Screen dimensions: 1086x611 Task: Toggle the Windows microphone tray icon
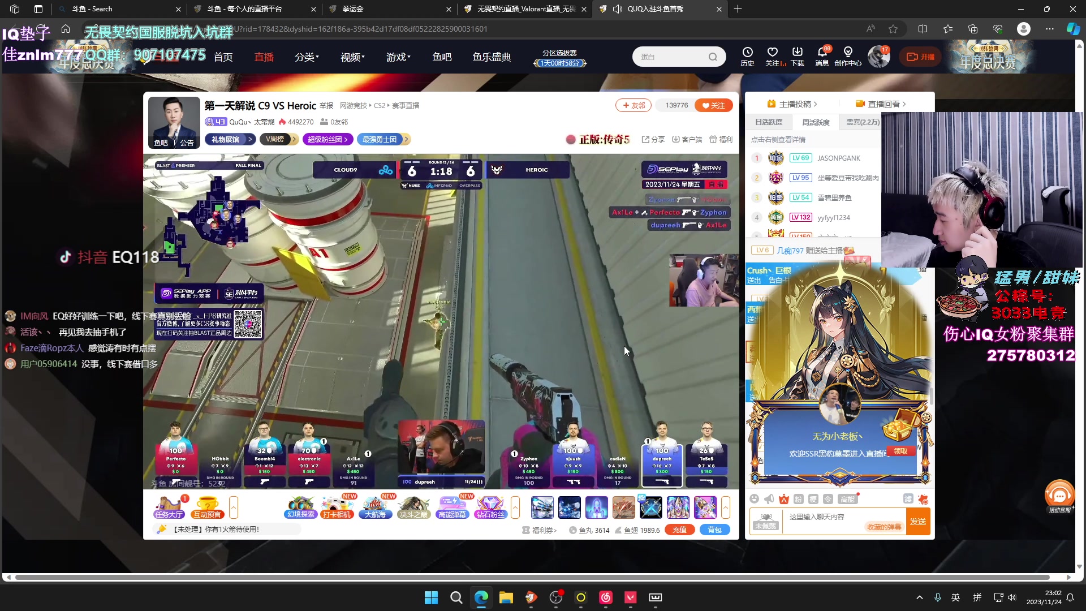pyautogui.click(x=938, y=597)
